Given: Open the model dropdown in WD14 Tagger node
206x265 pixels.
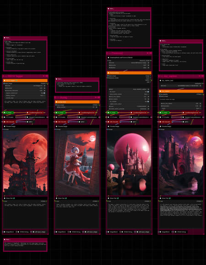Looking at the screenshot, I should pyautogui.click(x=25, y=86).
